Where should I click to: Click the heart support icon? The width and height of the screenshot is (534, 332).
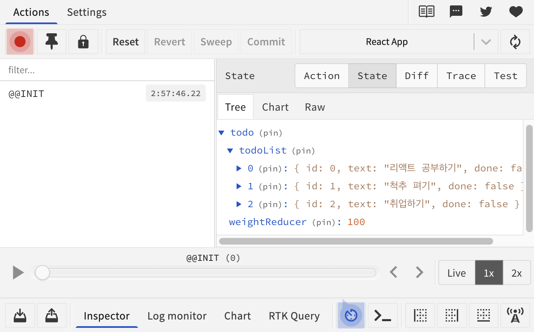[516, 12]
